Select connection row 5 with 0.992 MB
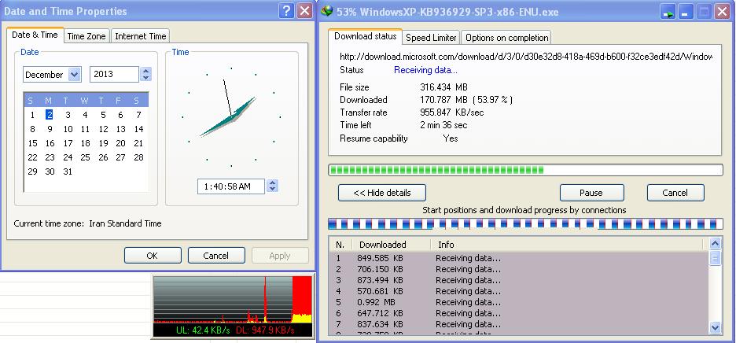 click(518, 302)
